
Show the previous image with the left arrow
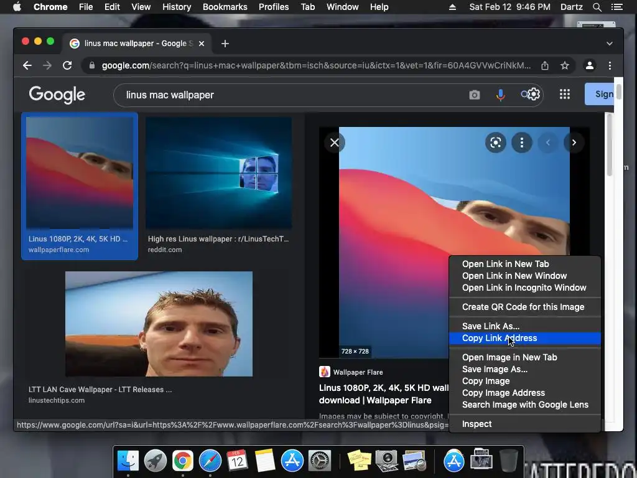point(547,143)
